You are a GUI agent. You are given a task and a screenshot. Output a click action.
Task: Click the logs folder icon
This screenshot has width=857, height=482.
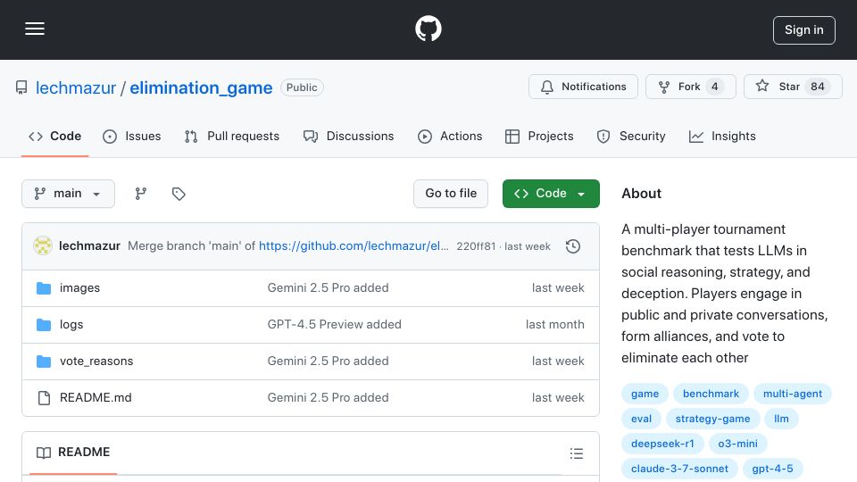(44, 325)
